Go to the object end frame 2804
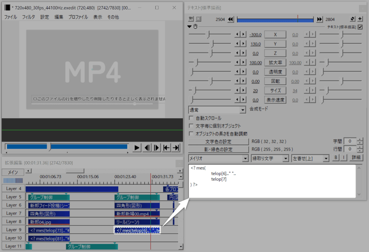Image resolution: width=369 pixels, height=252 pixels. click(x=319, y=19)
